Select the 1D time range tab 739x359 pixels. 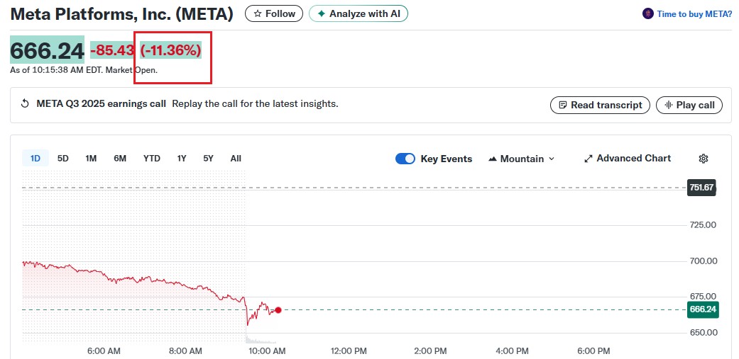[35, 159]
